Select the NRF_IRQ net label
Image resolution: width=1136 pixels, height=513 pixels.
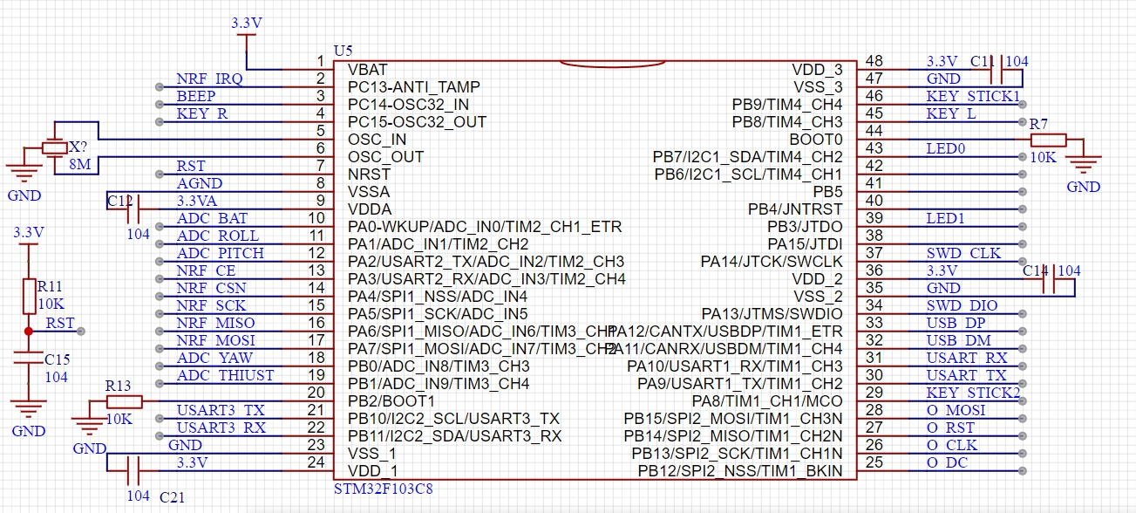point(209,79)
